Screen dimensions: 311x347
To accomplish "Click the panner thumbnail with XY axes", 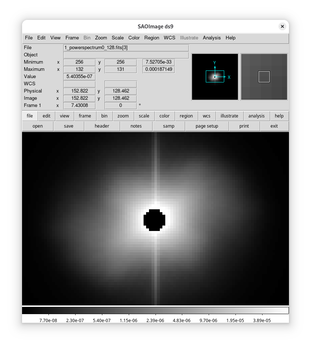I will (x=215, y=77).
